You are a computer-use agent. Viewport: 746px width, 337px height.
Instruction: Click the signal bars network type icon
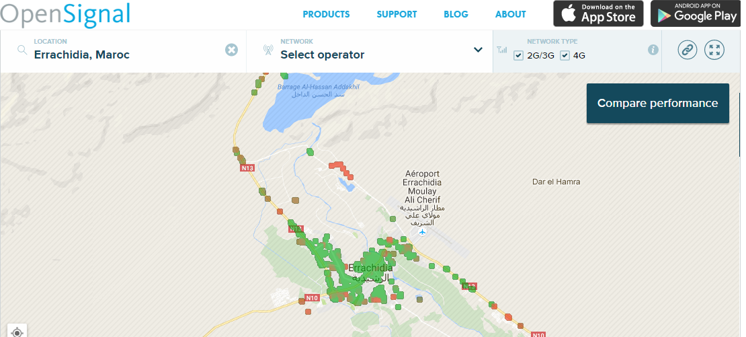501,50
